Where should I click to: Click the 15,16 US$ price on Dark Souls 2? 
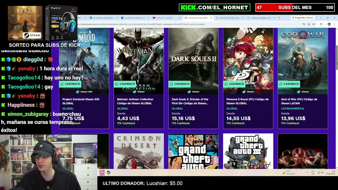(183, 118)
